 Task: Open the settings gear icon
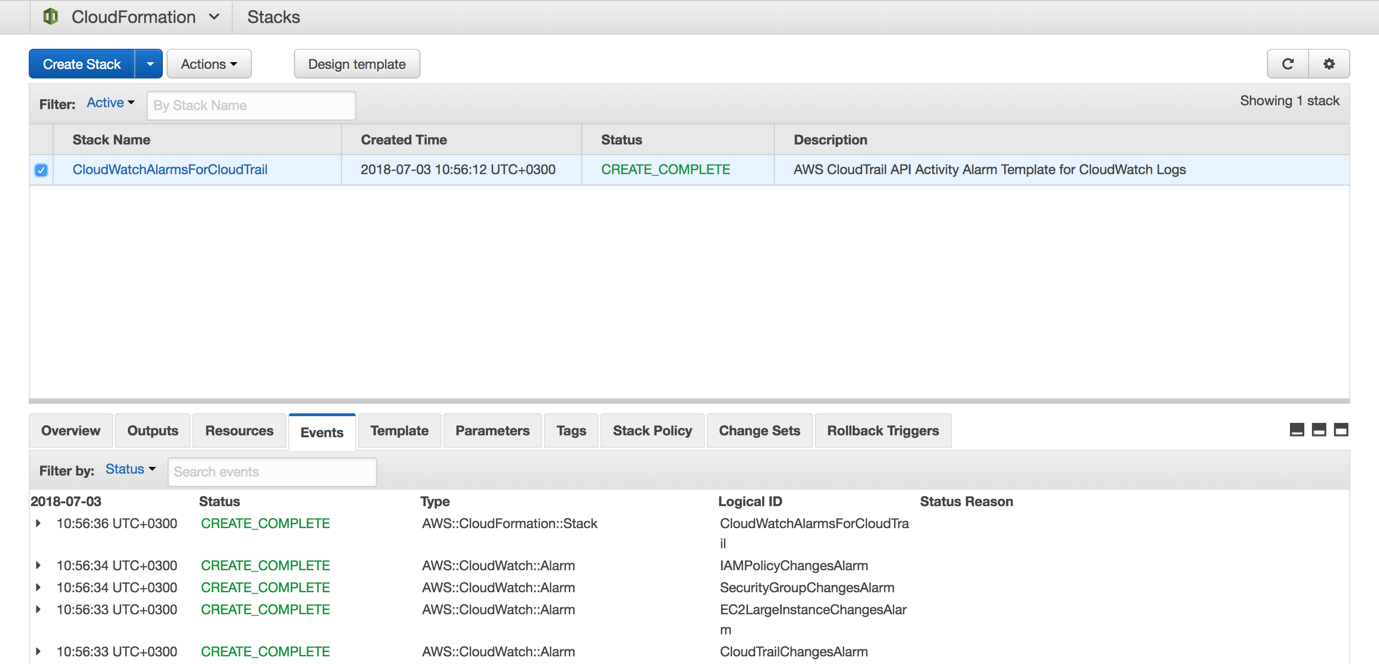1329,64
